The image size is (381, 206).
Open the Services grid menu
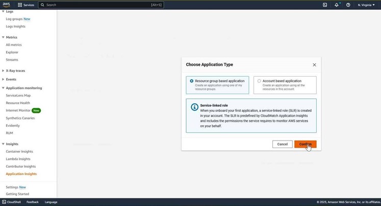point(26,5)
